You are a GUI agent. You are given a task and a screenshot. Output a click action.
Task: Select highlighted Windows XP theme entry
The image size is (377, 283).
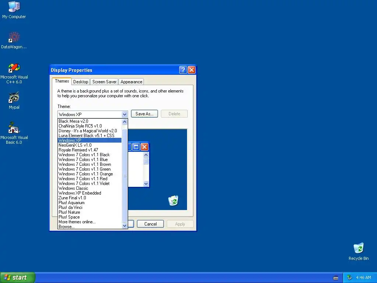coord(90,140)
